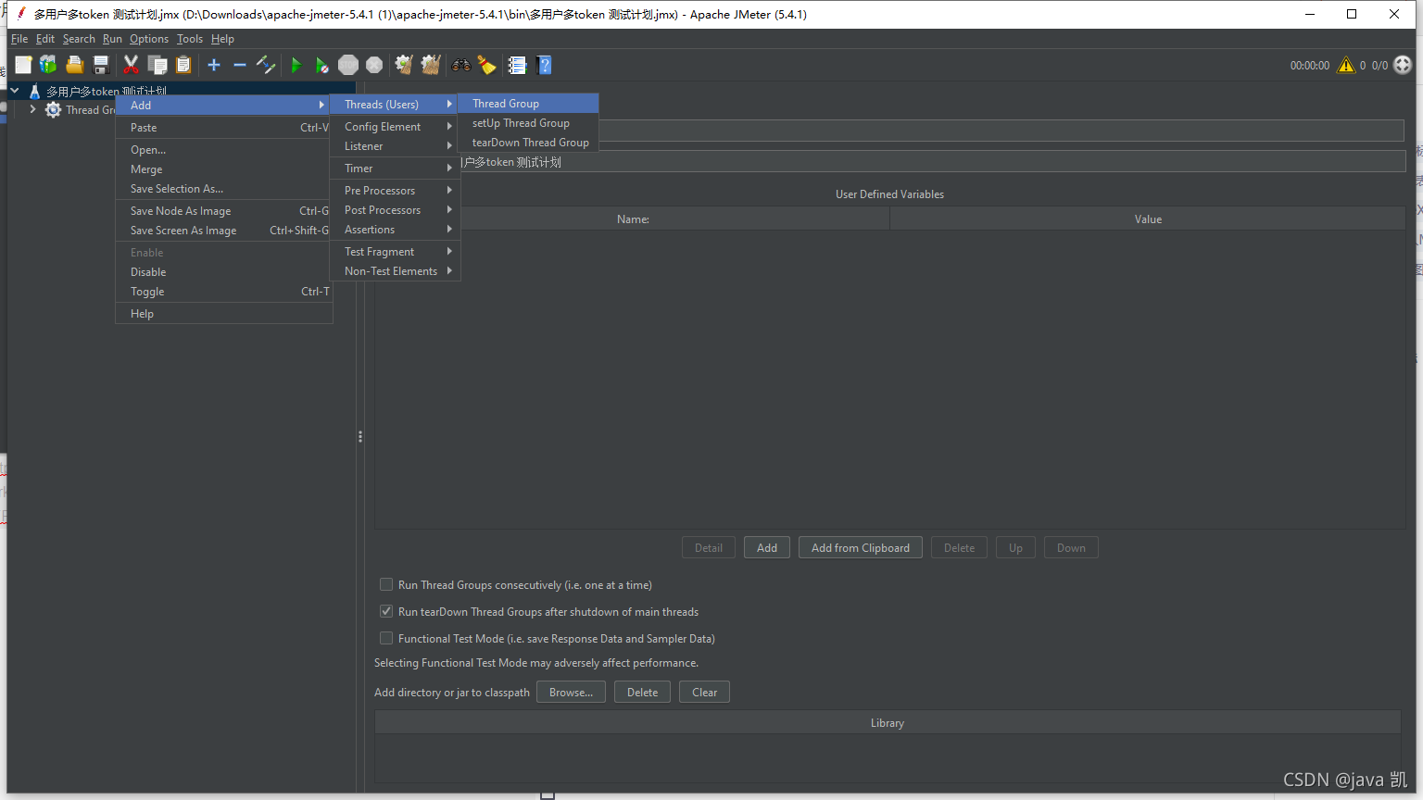Expand all nodes with the plus icon
The image size is (1423, 800).
tap(214, 65)
